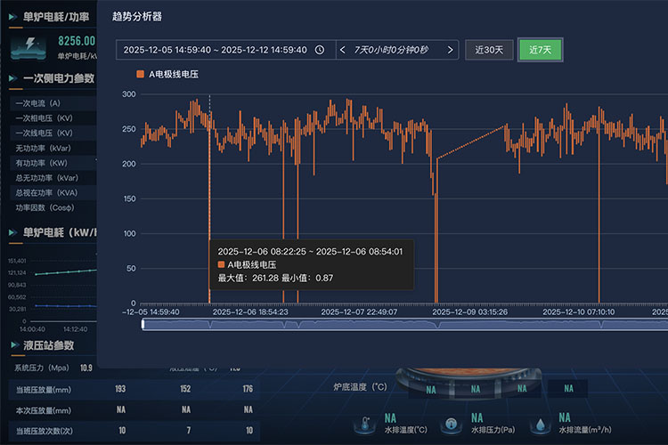Open the date range picker field
The image size is (668, 445).
pos(216,50)
